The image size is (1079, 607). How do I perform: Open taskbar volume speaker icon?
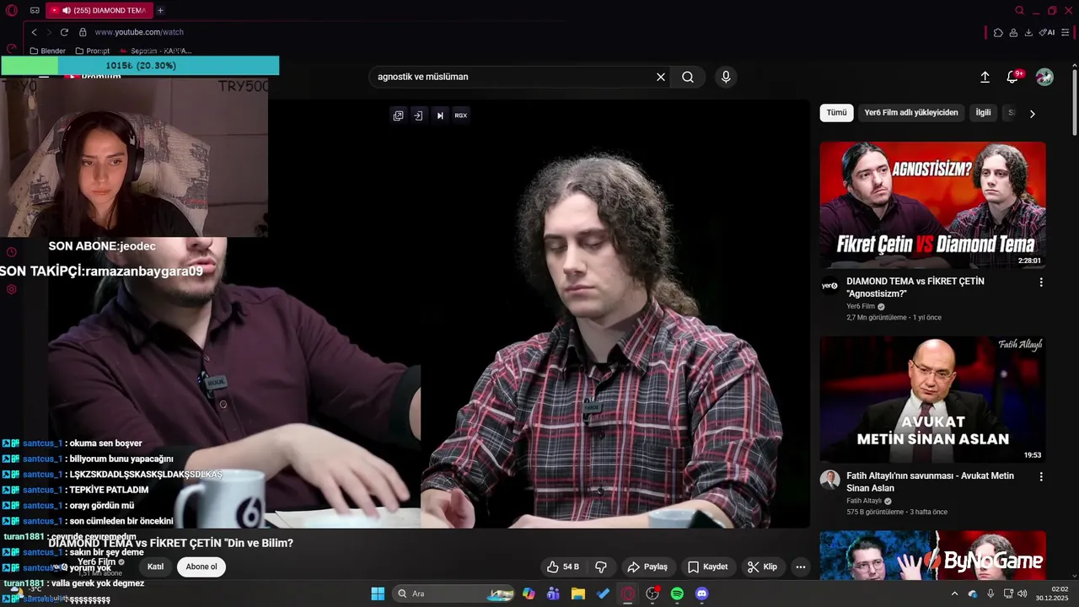pyautogui.click(x=1023, y=594)
